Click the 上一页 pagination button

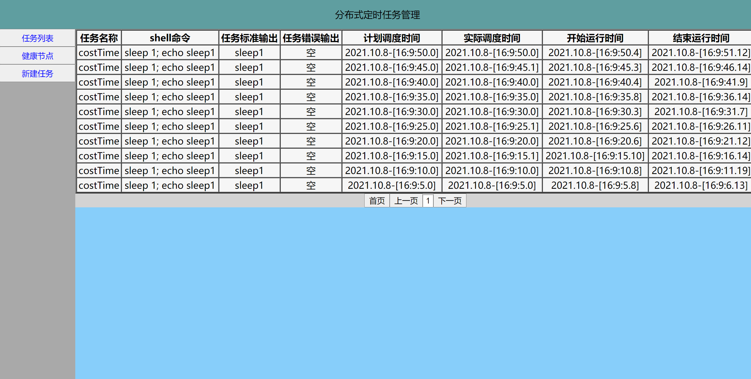pos(406,201)
